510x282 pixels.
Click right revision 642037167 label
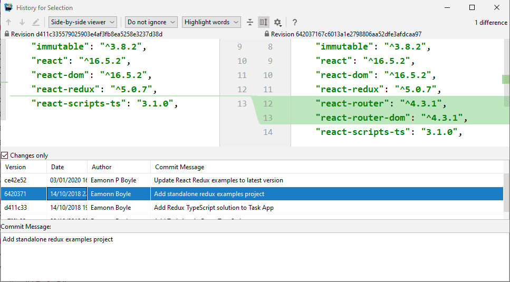346,34
